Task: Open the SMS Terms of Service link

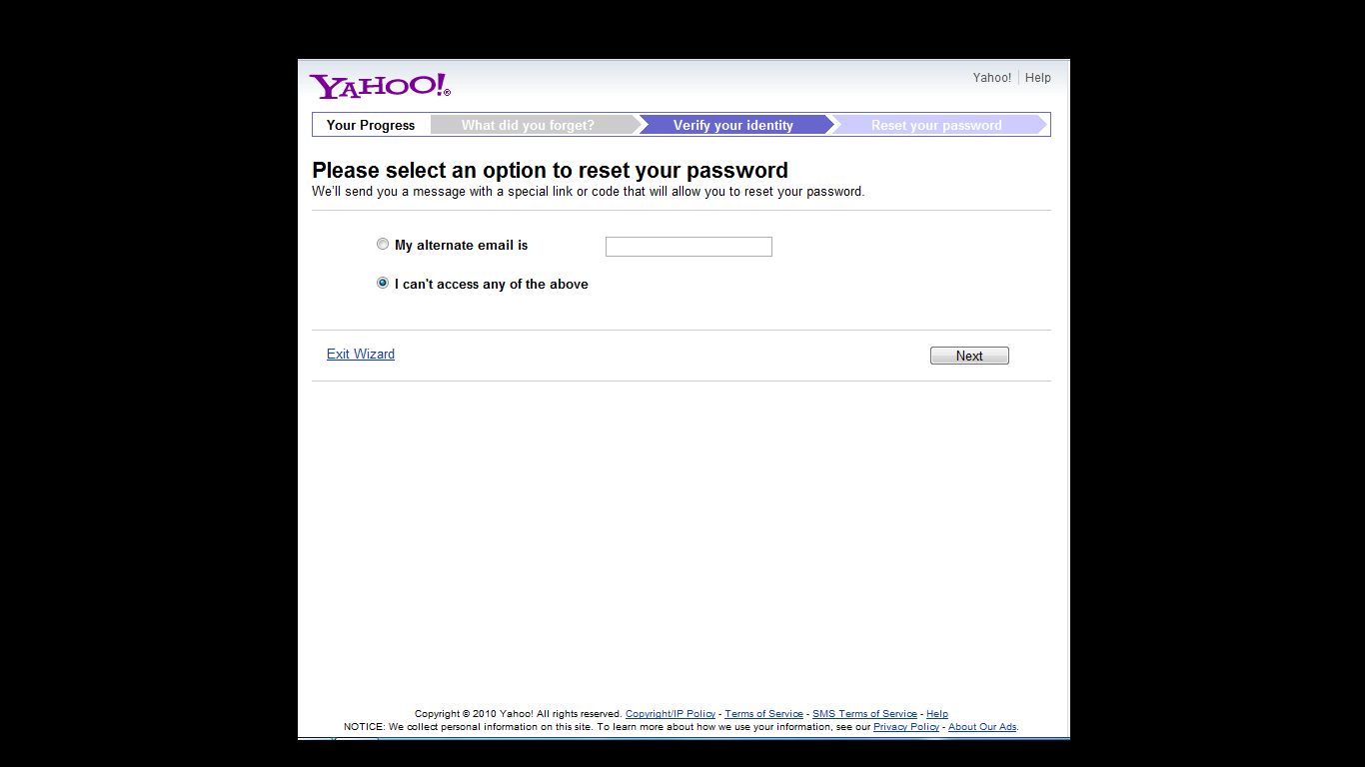Action: (x=864, y=714)
